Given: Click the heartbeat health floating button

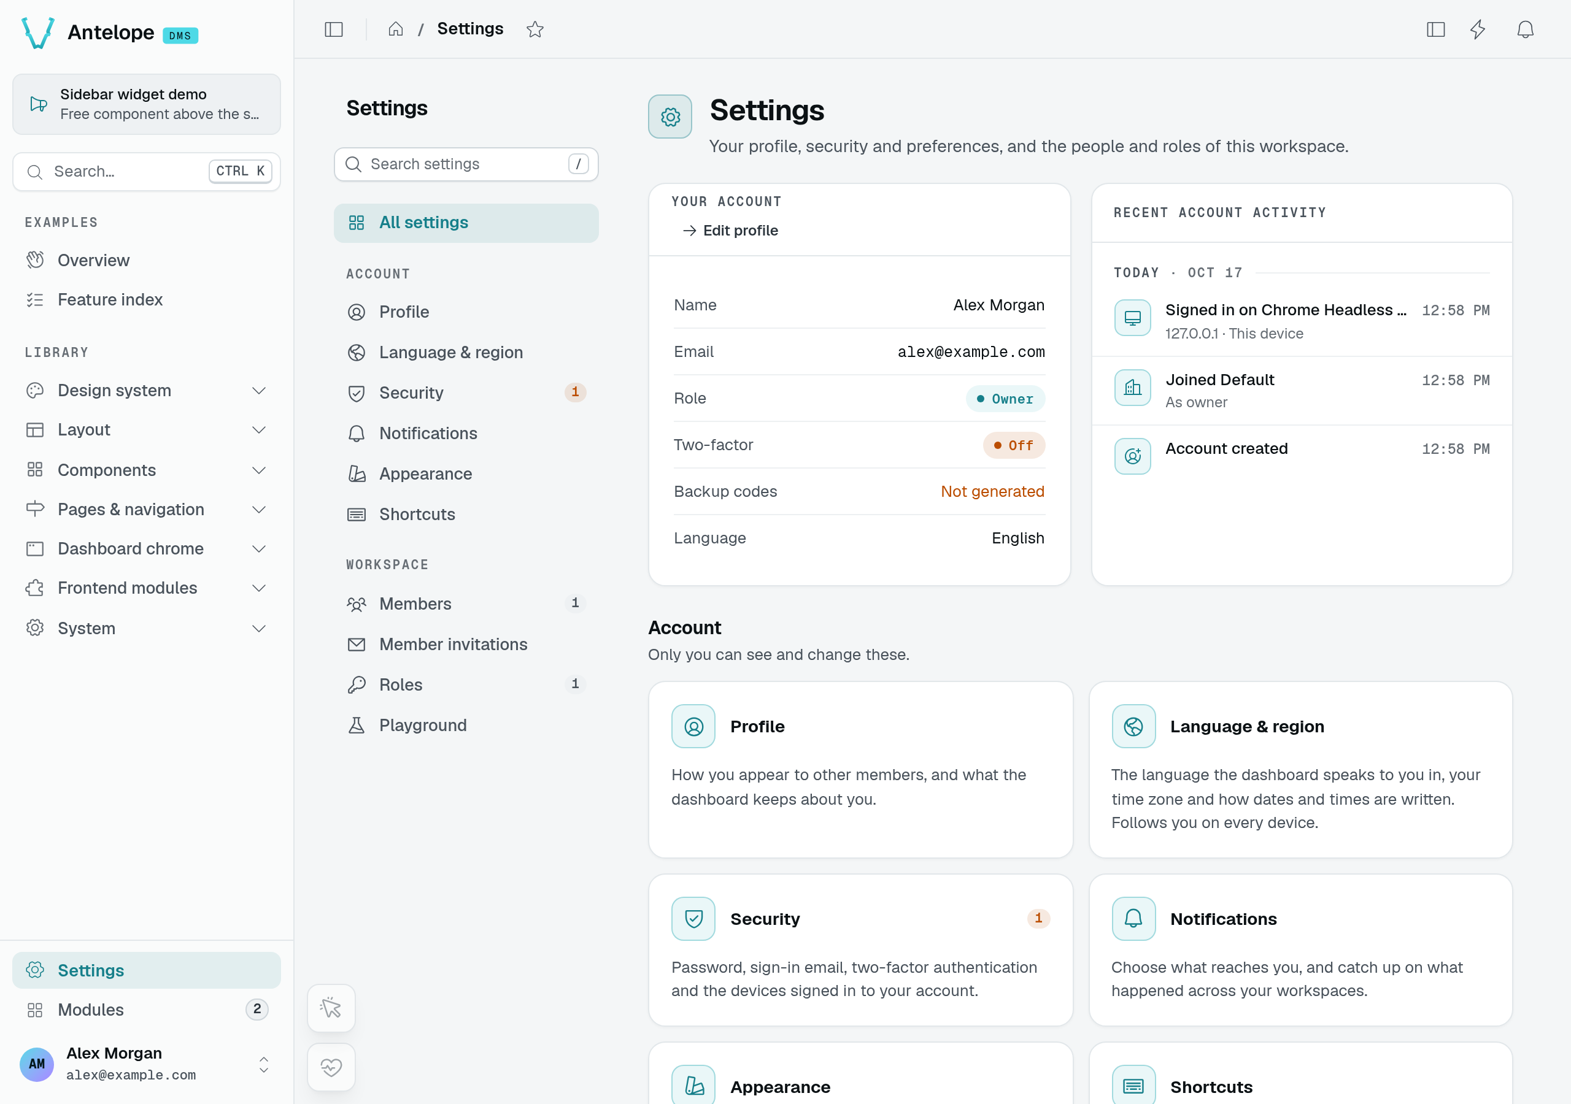Looking at the screenshot, I should click(x=331, y=1067).
